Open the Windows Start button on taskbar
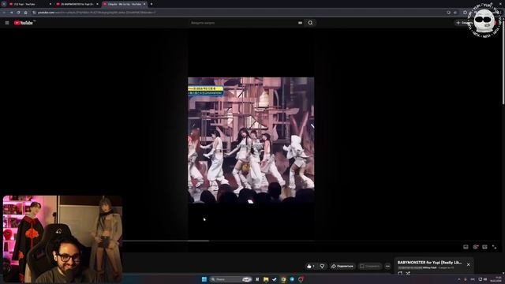Screen dimensions: 505x284 pyautogui.click(x=204, y=279)
